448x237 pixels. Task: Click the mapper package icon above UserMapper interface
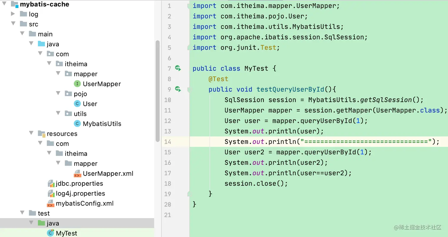pyautogui.click(x=68, y=74)
